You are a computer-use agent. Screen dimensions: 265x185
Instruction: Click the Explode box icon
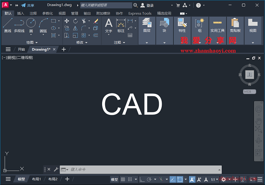point(95,28)
